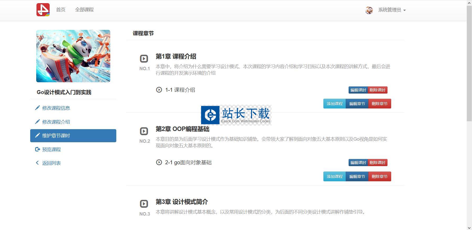
Task: Open the 系统管理员 user dropdown
Action: click(x=392, y=10)
